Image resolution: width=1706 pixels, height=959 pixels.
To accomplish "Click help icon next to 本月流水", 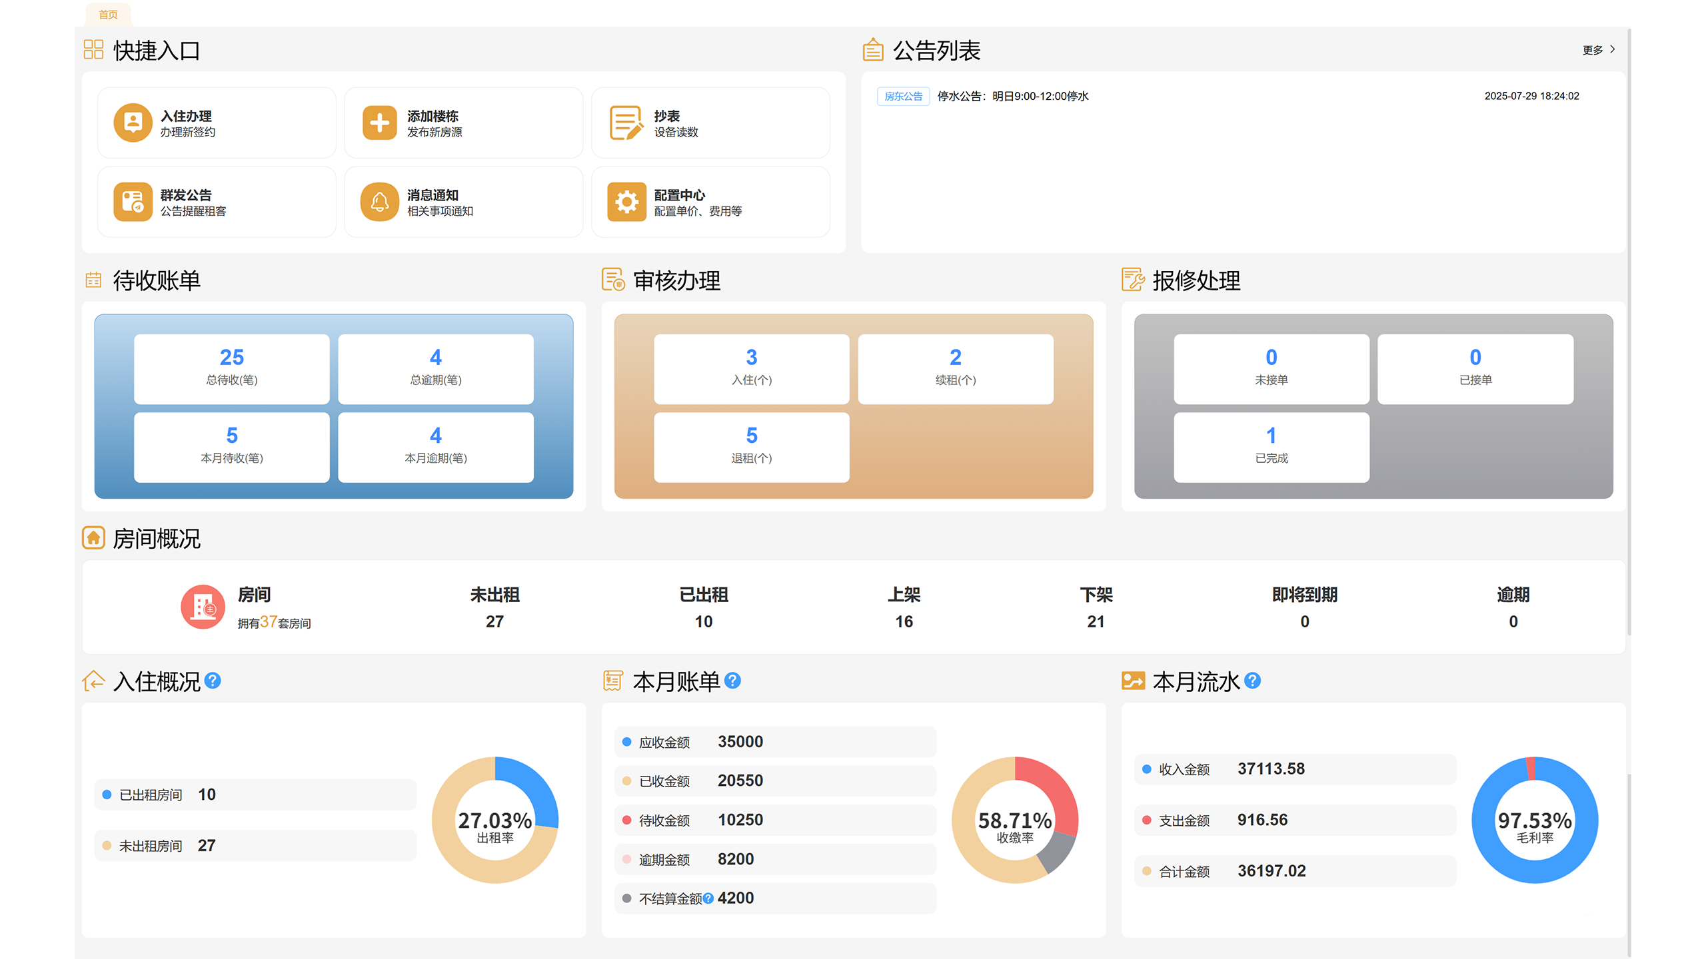I will click(x=1252, y=681).
